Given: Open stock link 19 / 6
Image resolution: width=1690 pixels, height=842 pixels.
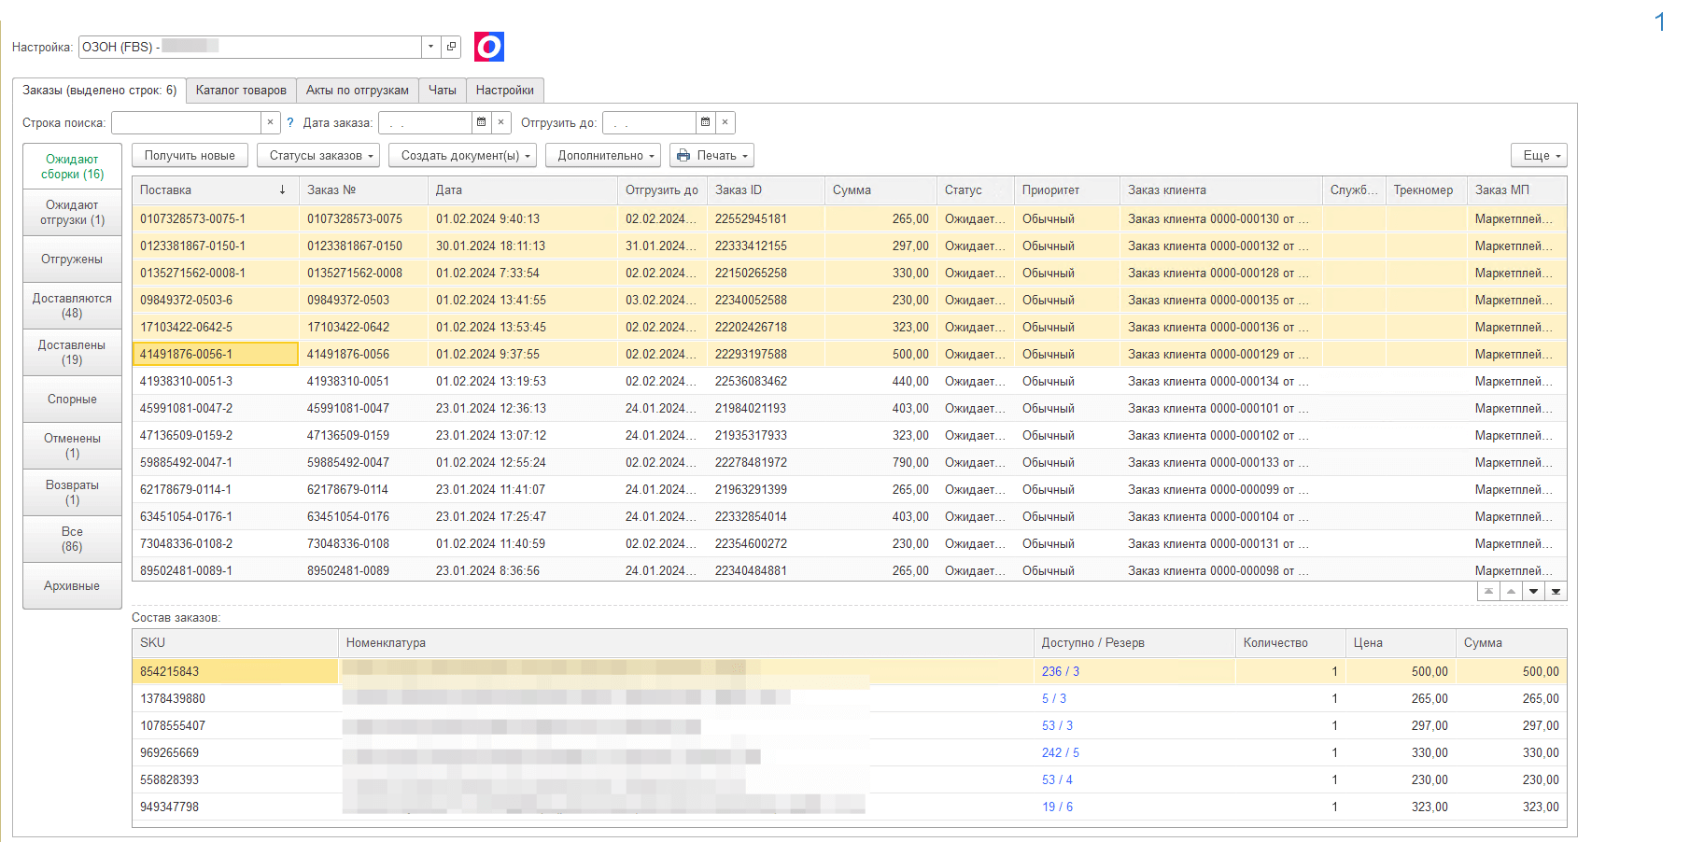Looking at the screenshot, I should [x=1057, y=807].
